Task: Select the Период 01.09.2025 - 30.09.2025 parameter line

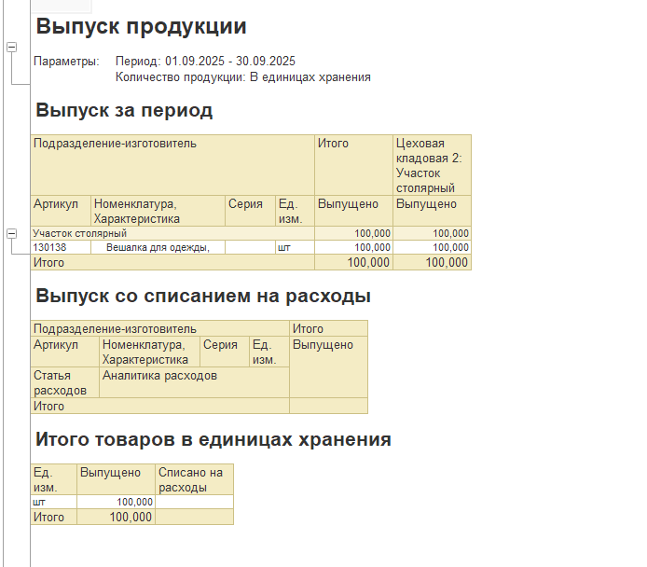Action: pyautogui.click(x=205, y=62)
